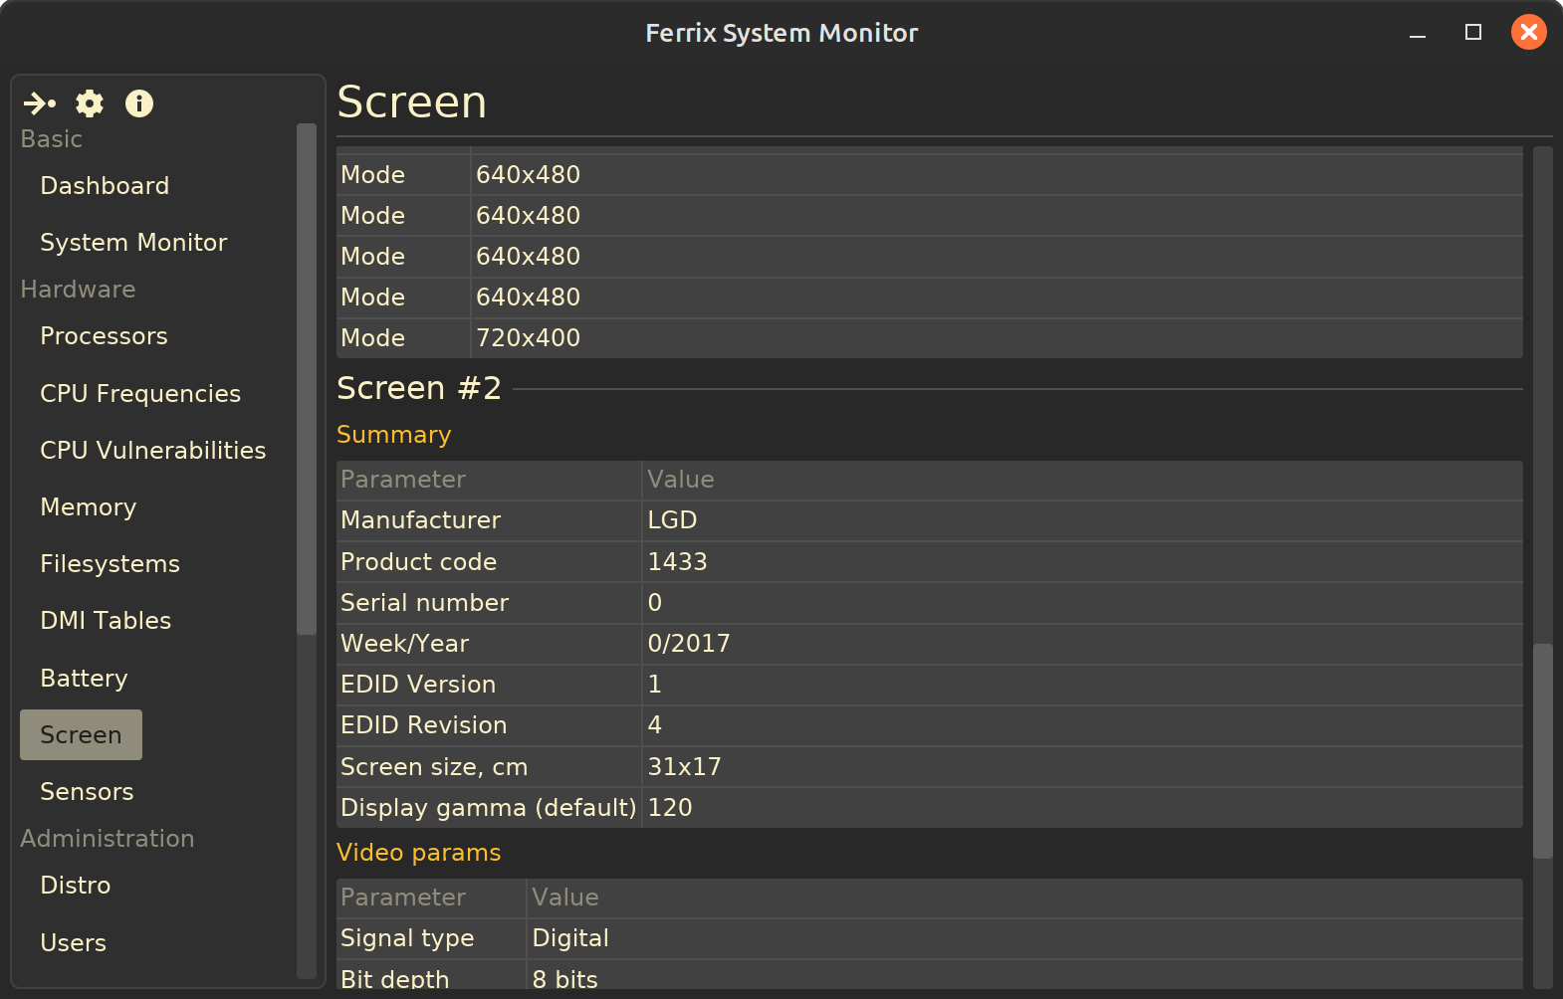Image resolution: width=1563 pixels, height=999 pixels.
Task: Navigate to Filesystems
Action: coord(110,564)
